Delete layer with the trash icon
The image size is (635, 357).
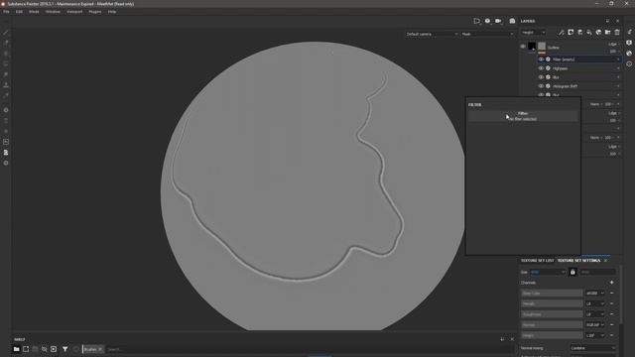pos(617,33)
